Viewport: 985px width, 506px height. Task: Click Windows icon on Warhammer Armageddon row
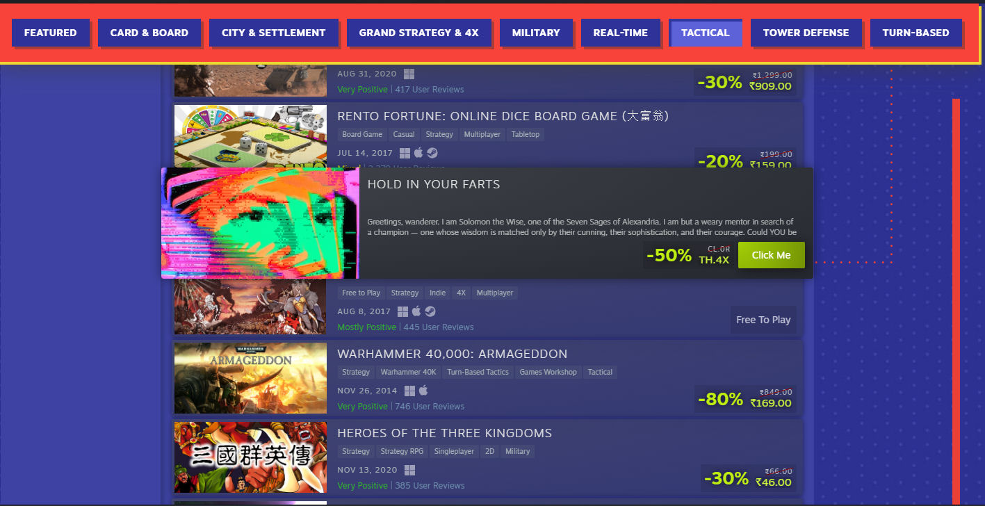tap(409, 391)
